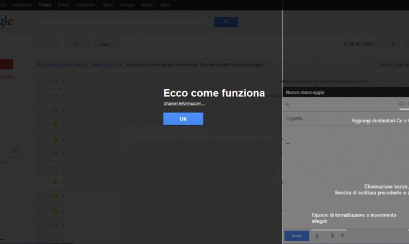Screen dimensions: 409x244
Task: Open the www.encasa.it link
Action: tap(107, 65)
